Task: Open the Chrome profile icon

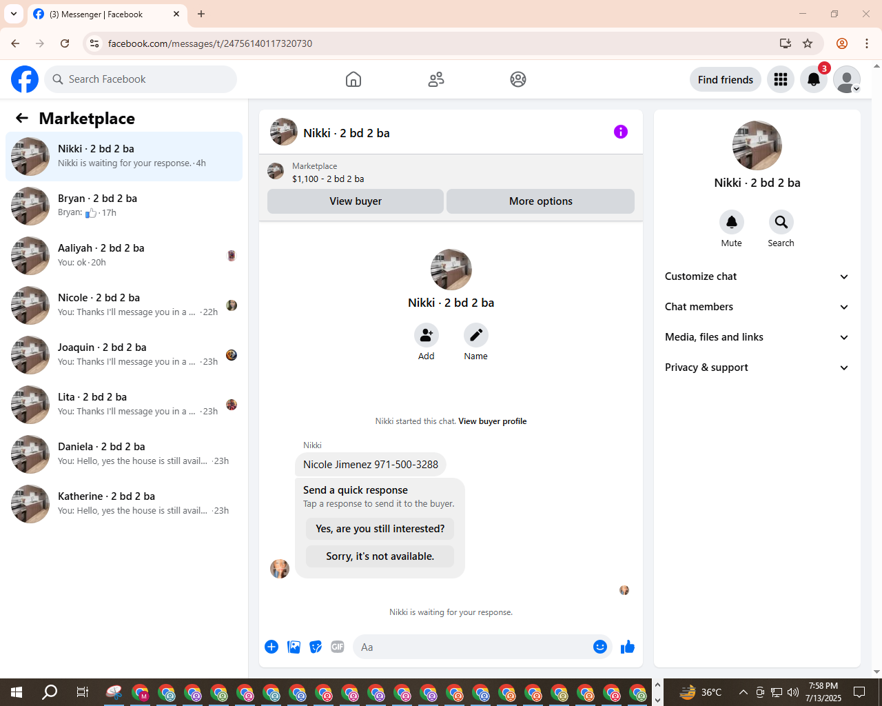Action: [x=842, y=43]
